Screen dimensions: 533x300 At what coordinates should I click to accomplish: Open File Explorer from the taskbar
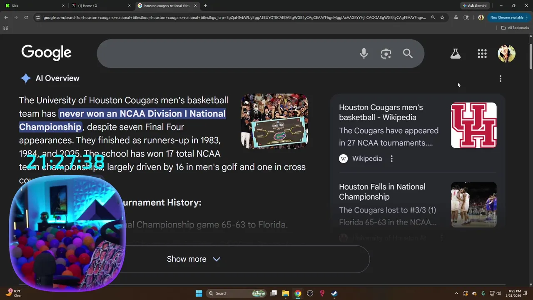(x=286, y=293)
